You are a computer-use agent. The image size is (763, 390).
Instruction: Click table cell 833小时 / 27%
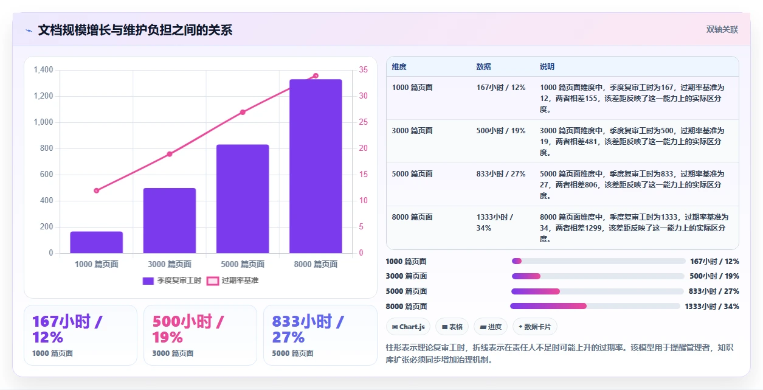click(501, 174)
